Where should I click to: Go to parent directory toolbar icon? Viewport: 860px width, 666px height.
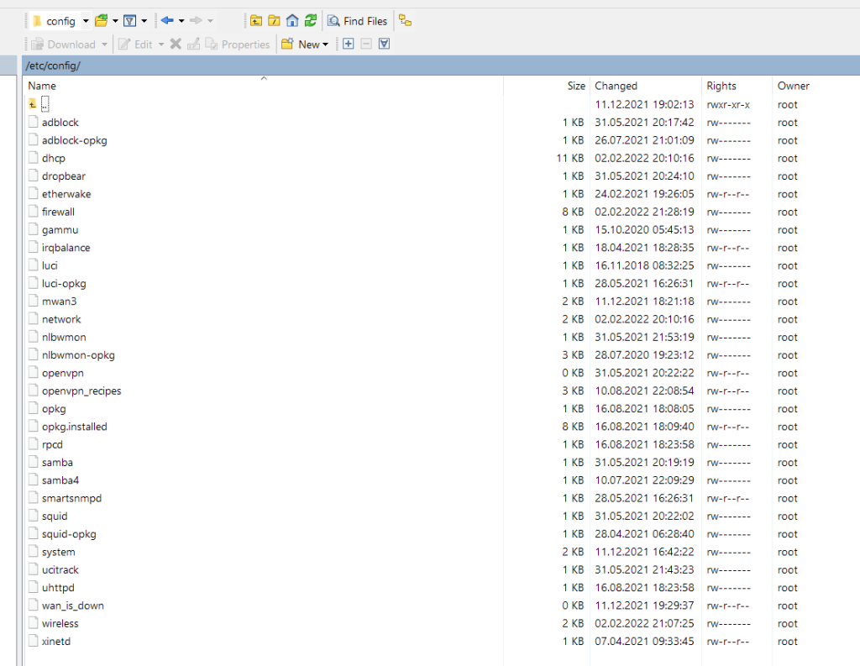tap(256, 21)
